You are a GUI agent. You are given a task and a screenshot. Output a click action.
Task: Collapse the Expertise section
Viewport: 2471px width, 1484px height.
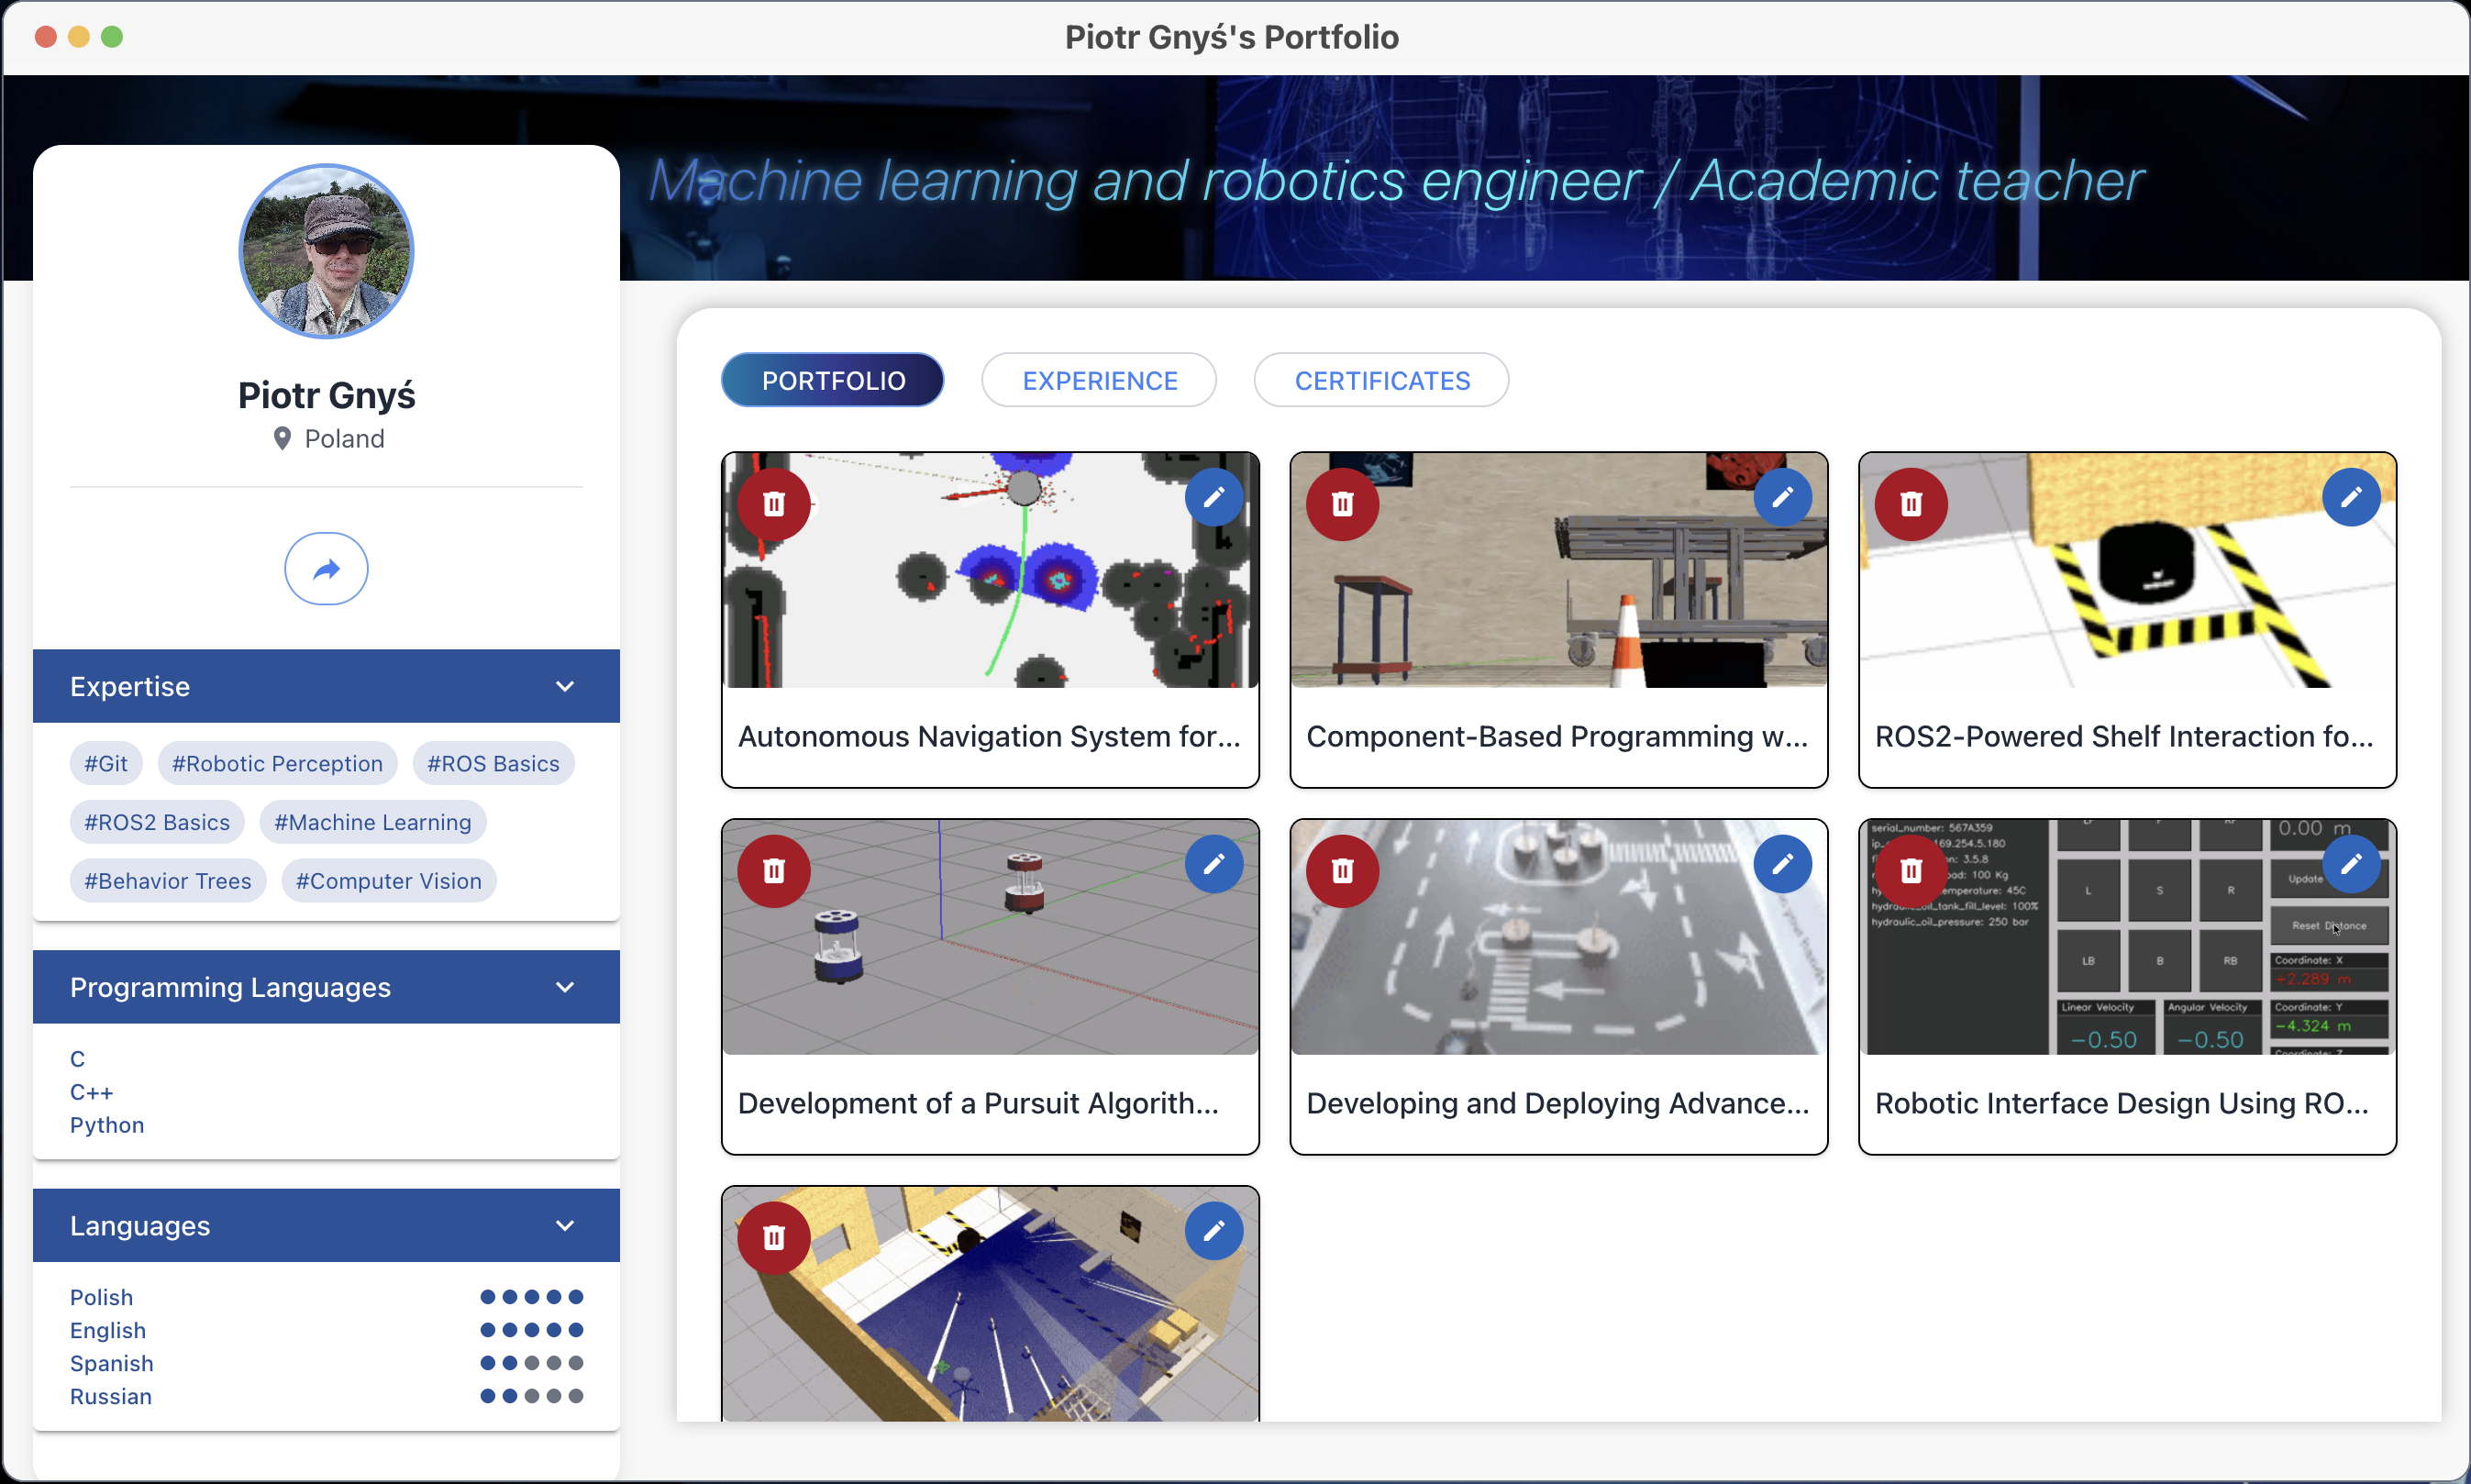coord(565,687)
